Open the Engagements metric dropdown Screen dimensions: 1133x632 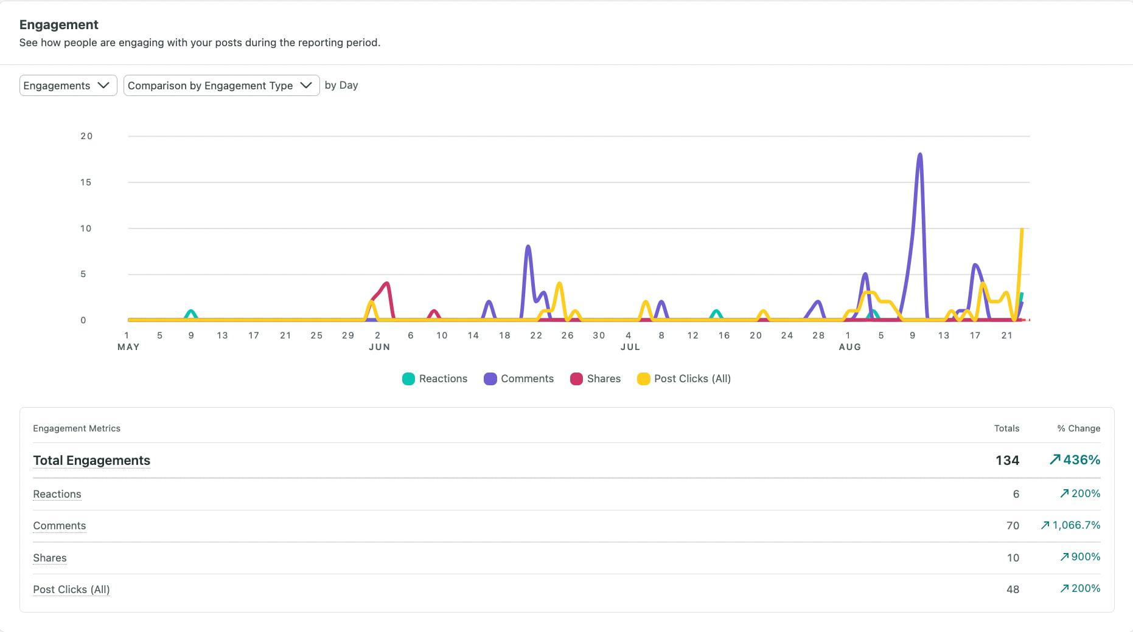click(x=68, y=86)
